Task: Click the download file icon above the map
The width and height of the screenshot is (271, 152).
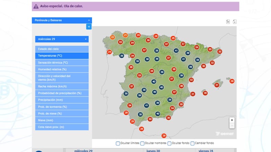Action: pos(234,22)
